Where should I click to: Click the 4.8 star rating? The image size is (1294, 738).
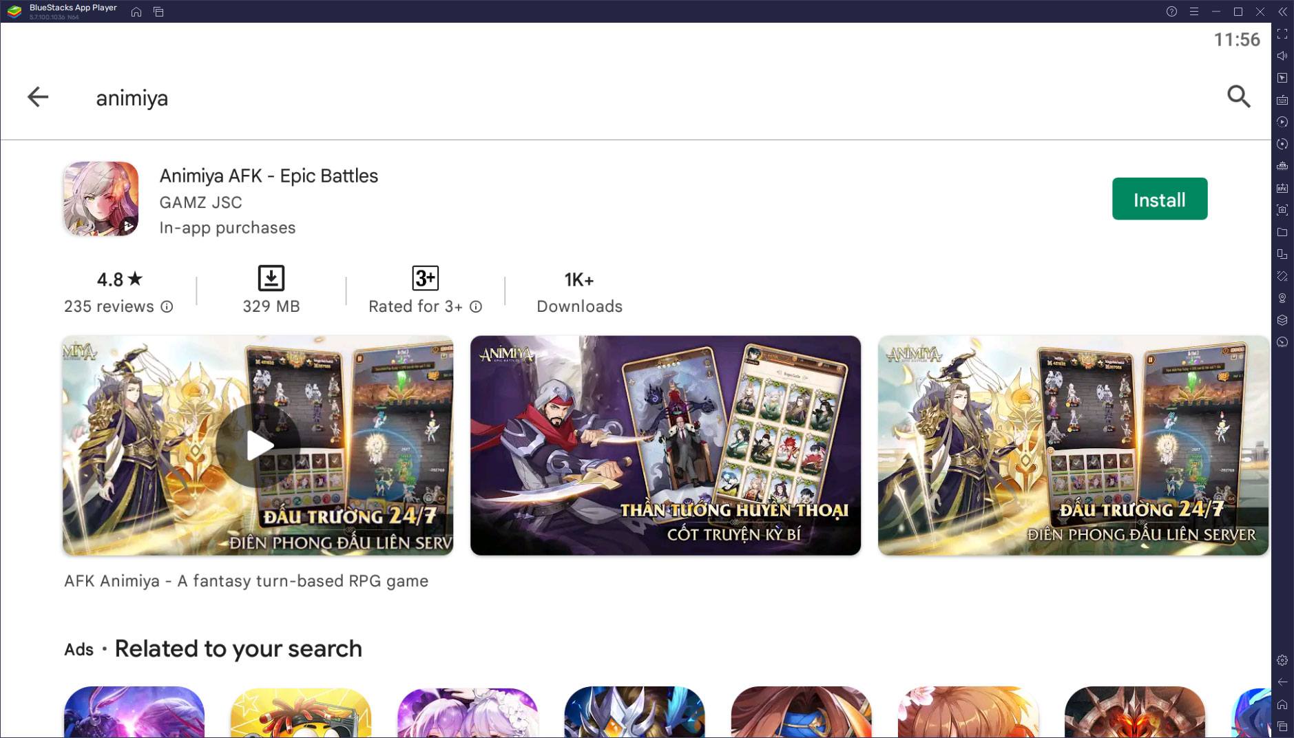[120, 280]
